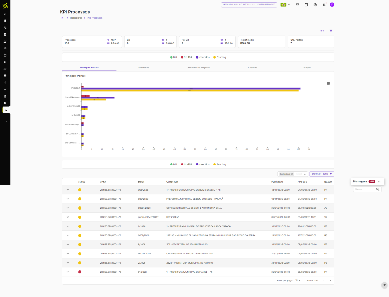
Task: Open the rows per page dropdown
Action: tap(298, 280)
